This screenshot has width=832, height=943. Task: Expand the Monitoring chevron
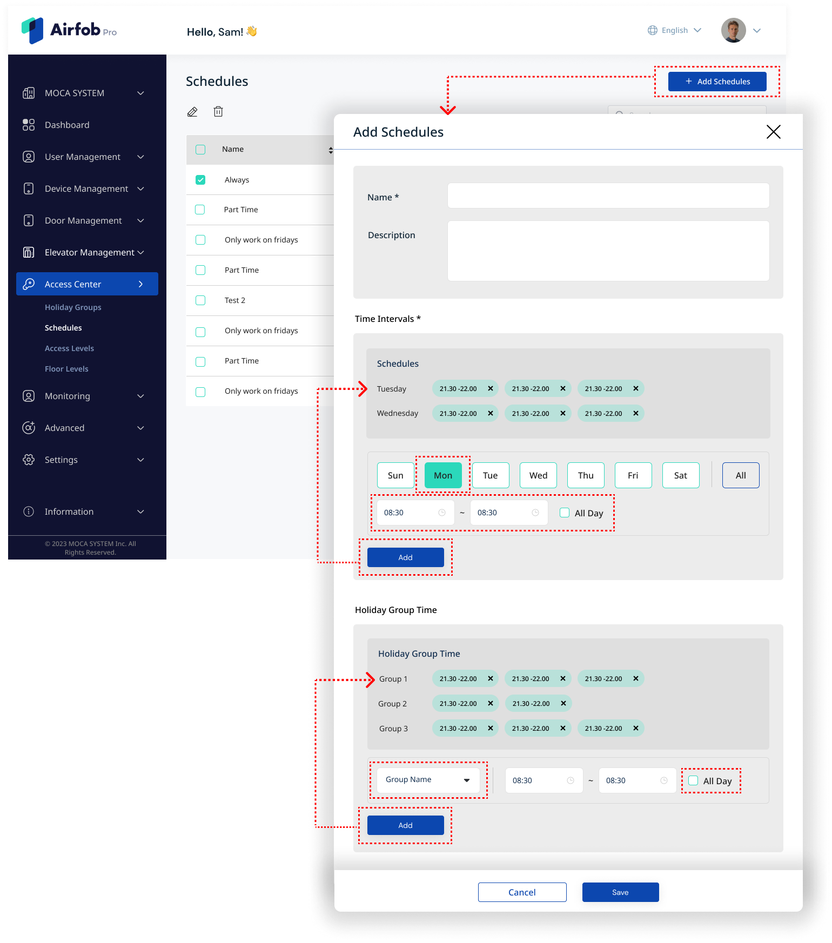tap(140, 396)
